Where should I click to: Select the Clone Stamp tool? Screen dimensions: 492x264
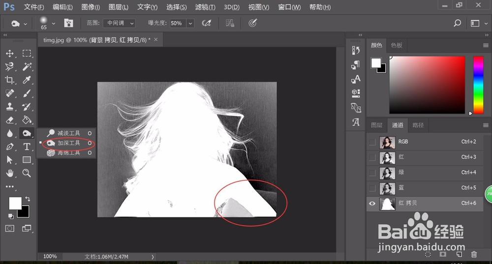point(10,107)
